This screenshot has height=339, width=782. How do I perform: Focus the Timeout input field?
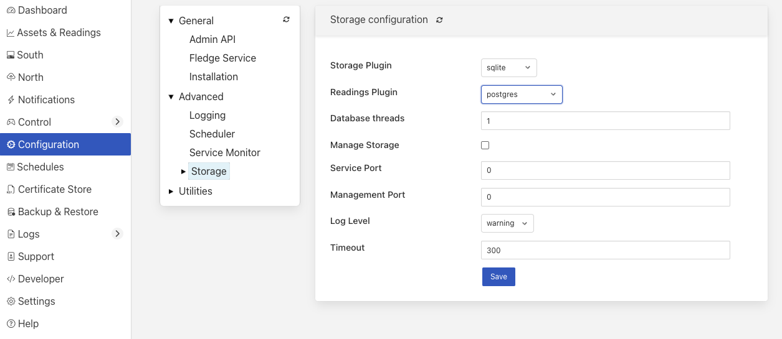tap(605, 250)
